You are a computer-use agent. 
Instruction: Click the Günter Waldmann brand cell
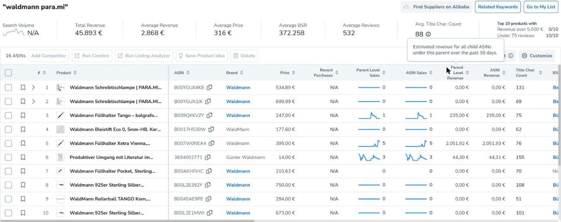point(246,157)
